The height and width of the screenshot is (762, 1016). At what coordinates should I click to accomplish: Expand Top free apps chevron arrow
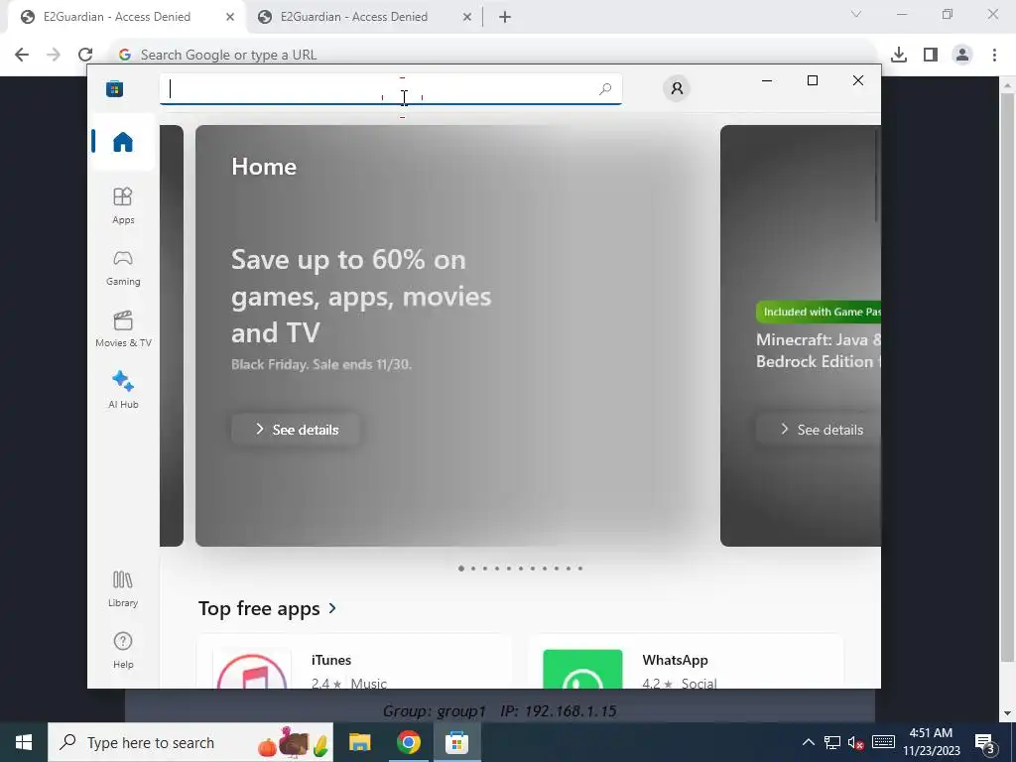332,608
